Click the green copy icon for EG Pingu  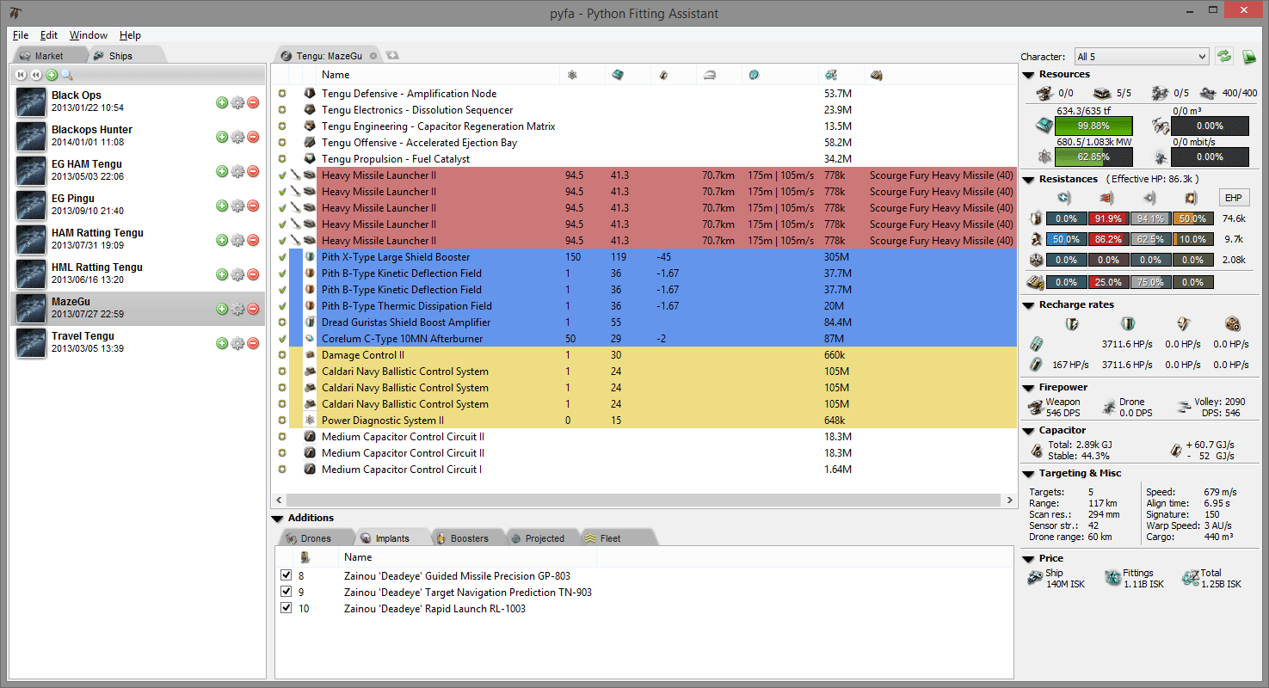(222, 206)
